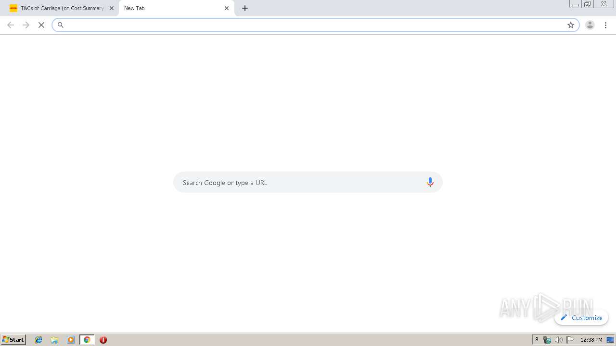Restore down the Chrome window
The height and width of the screenshot is (346, 616).
588,4
